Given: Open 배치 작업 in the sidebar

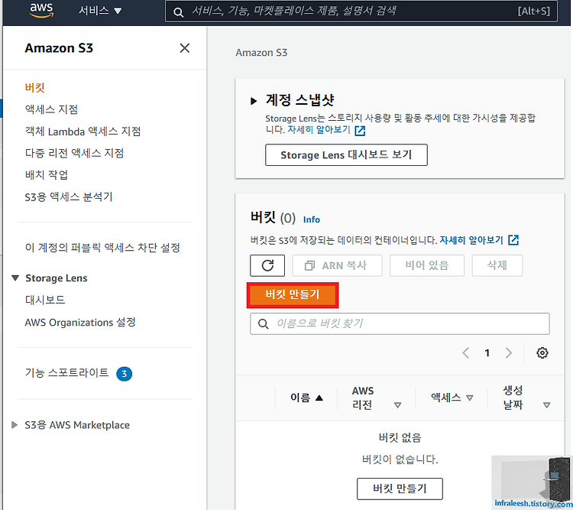Looking at the screenshot, I should [47, 175].
